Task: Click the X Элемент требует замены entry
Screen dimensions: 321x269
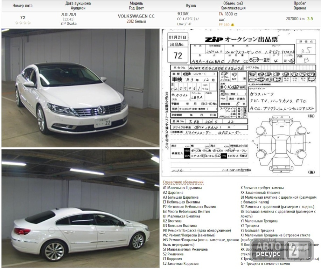Action: click(x=262, y=188)
